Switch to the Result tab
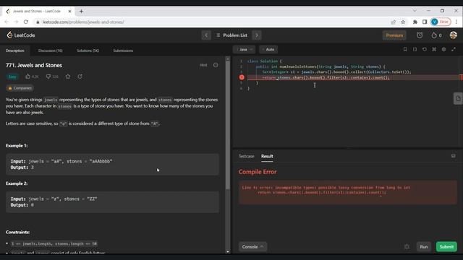Viewport: 463px width, 260px height. (267, 156)
